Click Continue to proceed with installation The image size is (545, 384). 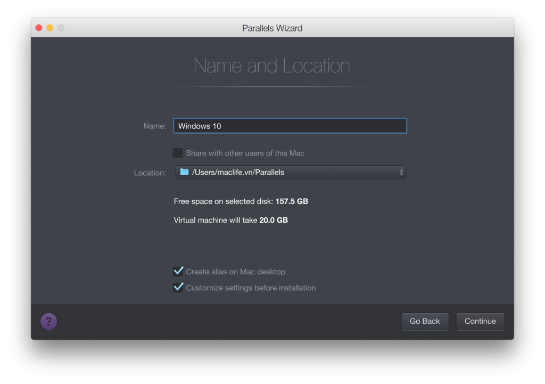click(x=480, y=321)
